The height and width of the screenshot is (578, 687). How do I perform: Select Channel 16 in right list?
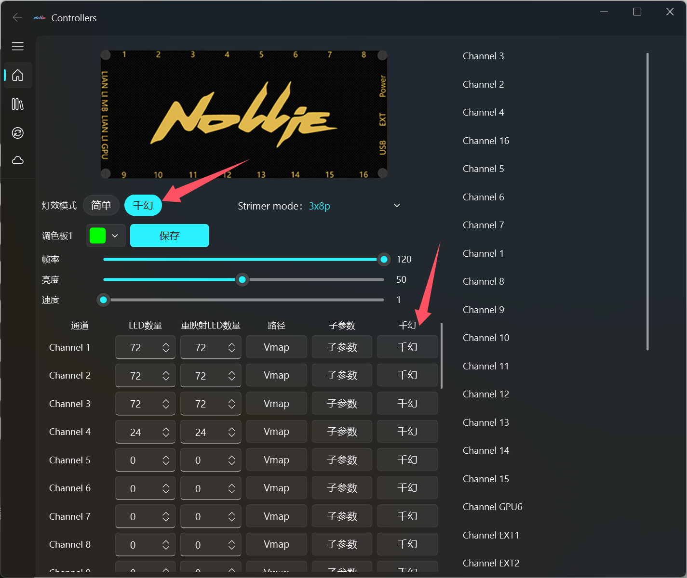tap(486, 141)
